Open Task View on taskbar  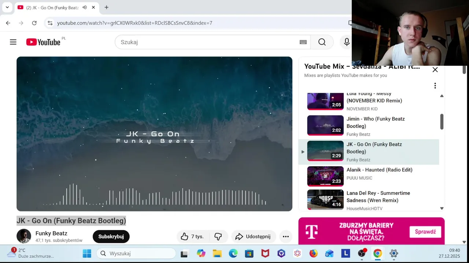(184, 254)
